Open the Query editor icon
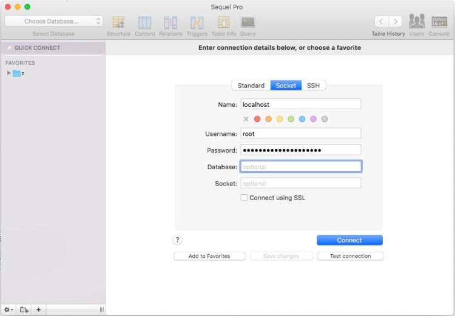 tap(248, 22)
